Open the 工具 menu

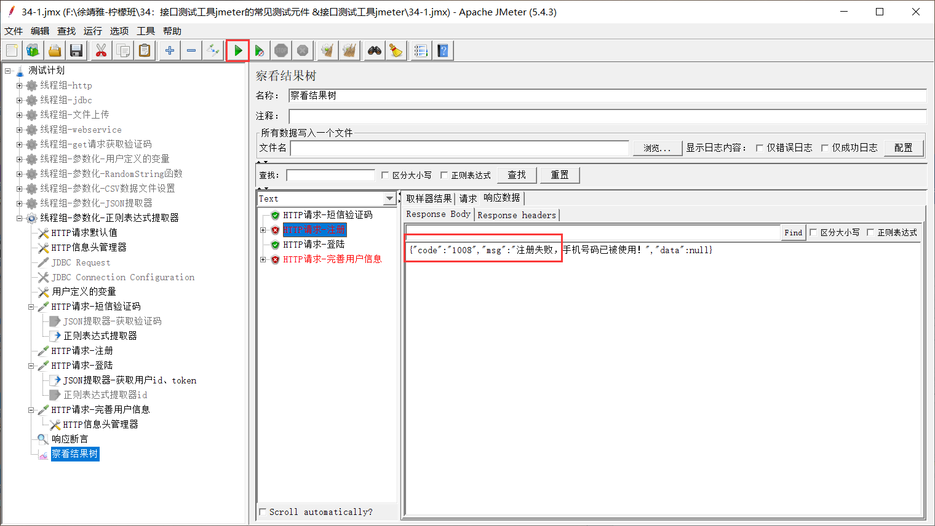click(x=145, y=31)
